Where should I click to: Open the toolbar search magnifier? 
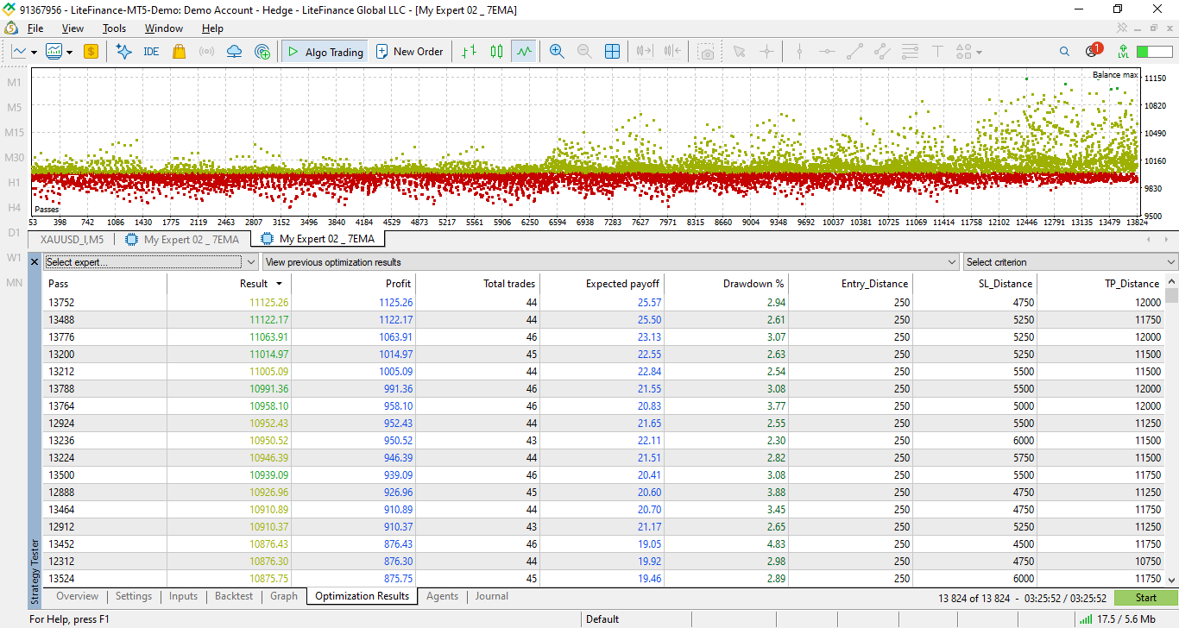[1064, 52]
